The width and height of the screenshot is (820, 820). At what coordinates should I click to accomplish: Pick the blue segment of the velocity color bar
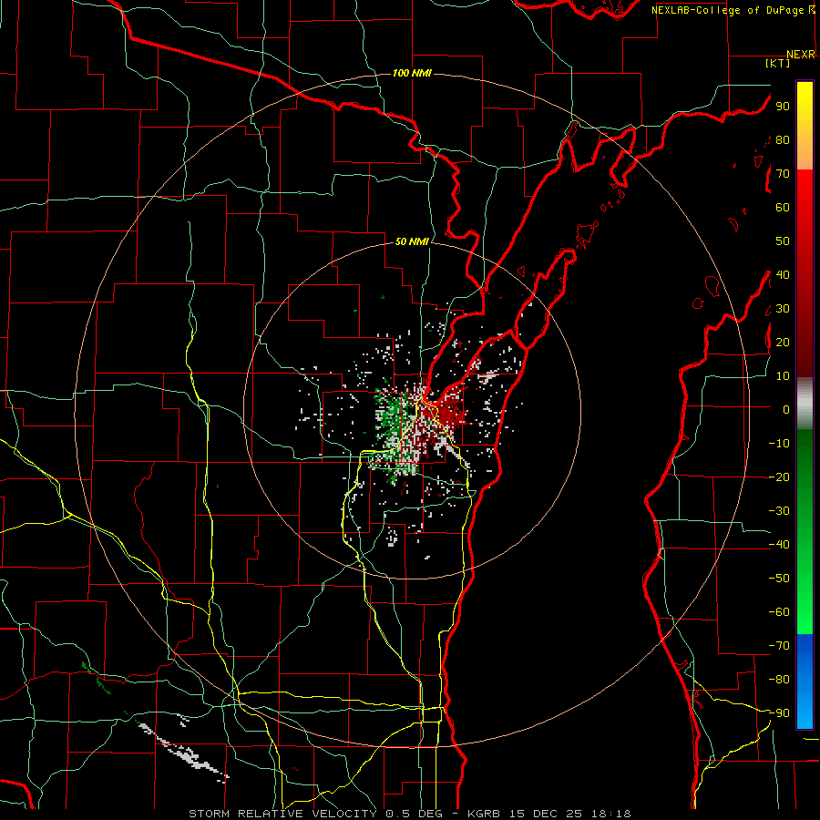[x=805, y=682]
